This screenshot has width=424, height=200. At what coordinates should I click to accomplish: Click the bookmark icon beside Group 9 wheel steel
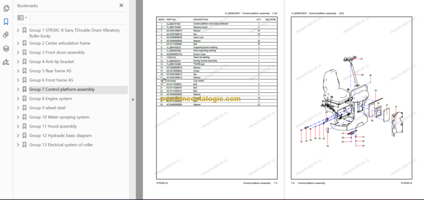tap(24, 108)
